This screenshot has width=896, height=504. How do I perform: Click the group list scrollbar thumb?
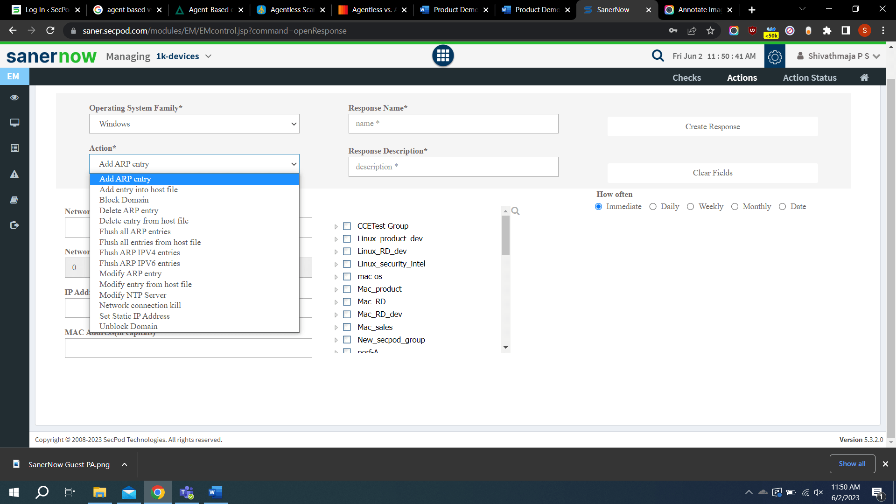tap(505, 235)
